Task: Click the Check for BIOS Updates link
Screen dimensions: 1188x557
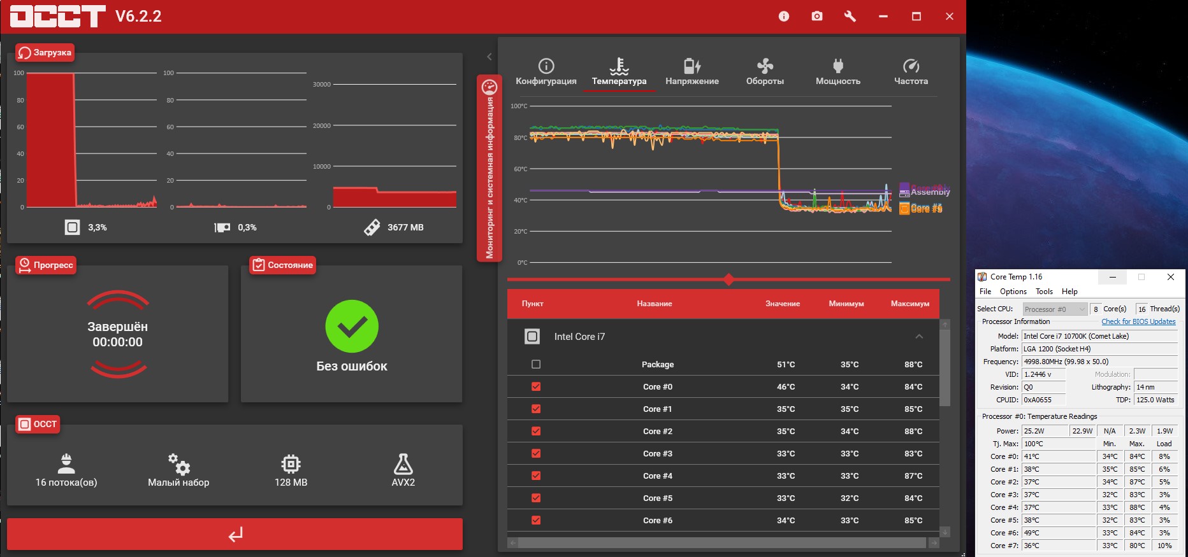Action: (x=1138, y=321)
